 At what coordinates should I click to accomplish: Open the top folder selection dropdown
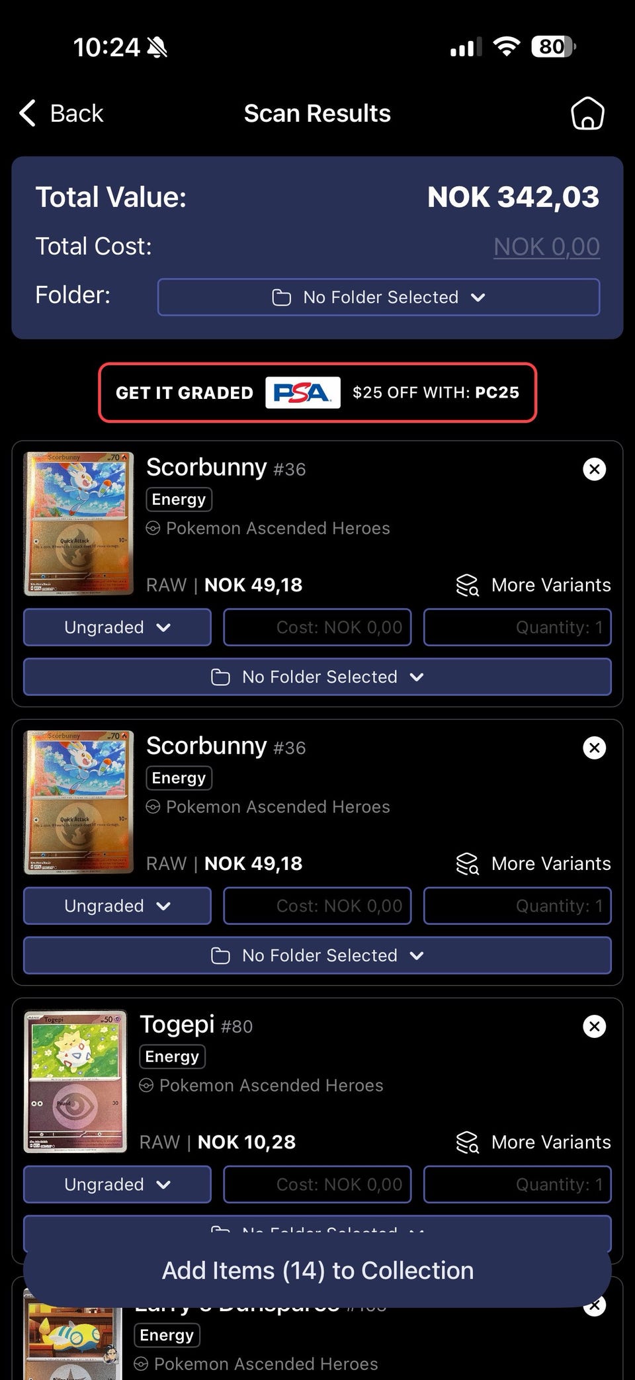(x=378, y=297)
